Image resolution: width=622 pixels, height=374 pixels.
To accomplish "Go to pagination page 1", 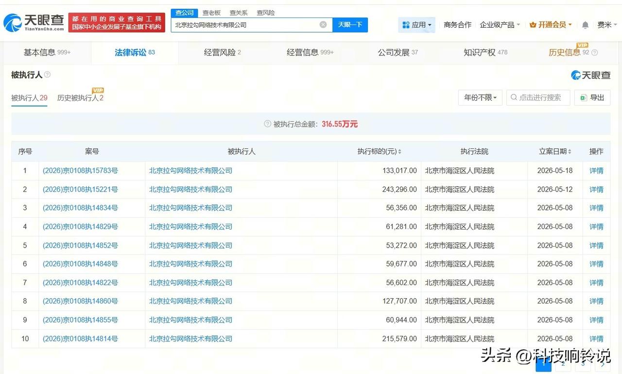I will [543, 364].
